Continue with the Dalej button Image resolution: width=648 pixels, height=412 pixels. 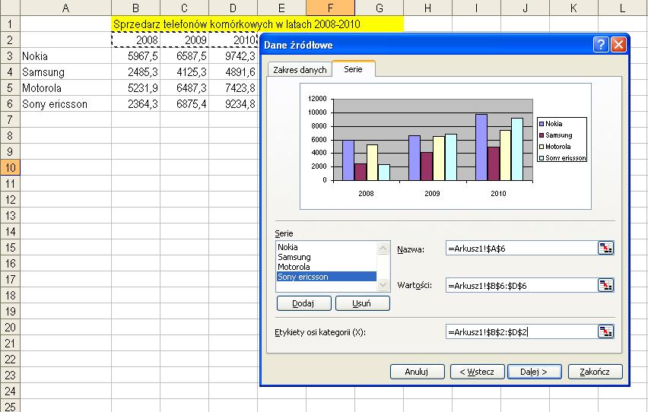point(535,372)
